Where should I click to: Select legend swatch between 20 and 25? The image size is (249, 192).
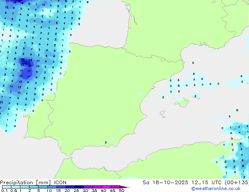pos(70,187)
